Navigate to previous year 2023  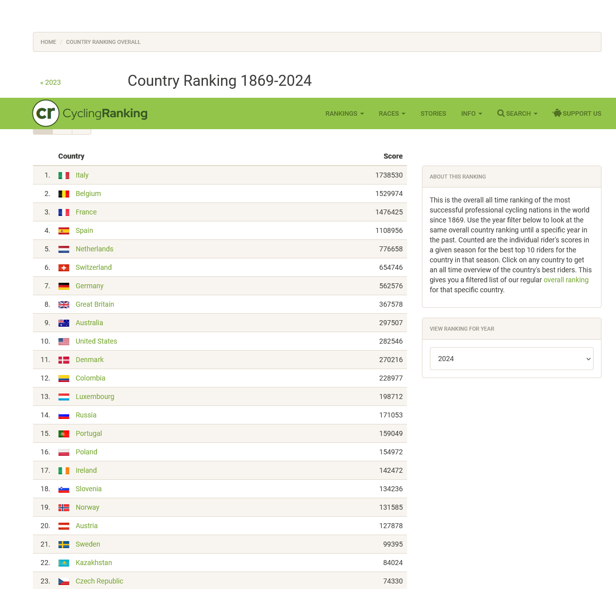pos(50,83)
